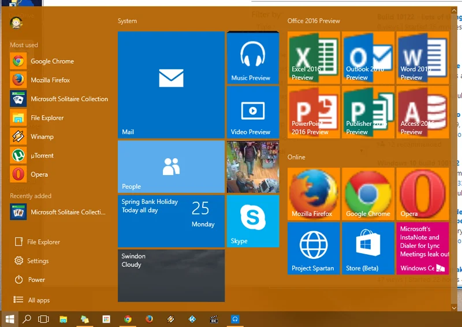The width and height of the screenshot is (462, 327).
Task: Open the clapperboard video app on taskbar
Action: coord(214,319)
